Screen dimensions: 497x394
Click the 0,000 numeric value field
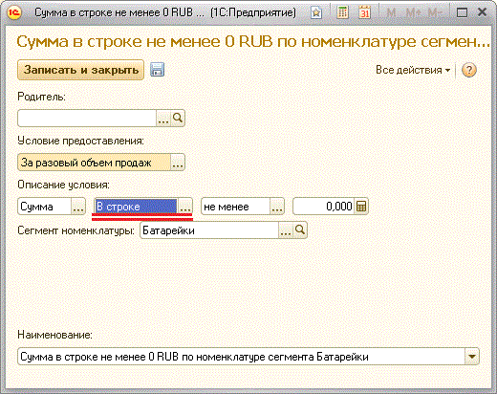324,207
